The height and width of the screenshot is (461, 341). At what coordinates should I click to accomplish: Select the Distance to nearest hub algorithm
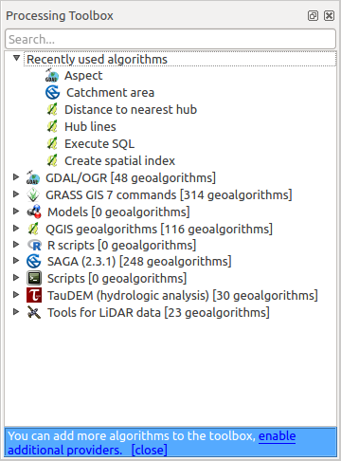tap(131, 110)
